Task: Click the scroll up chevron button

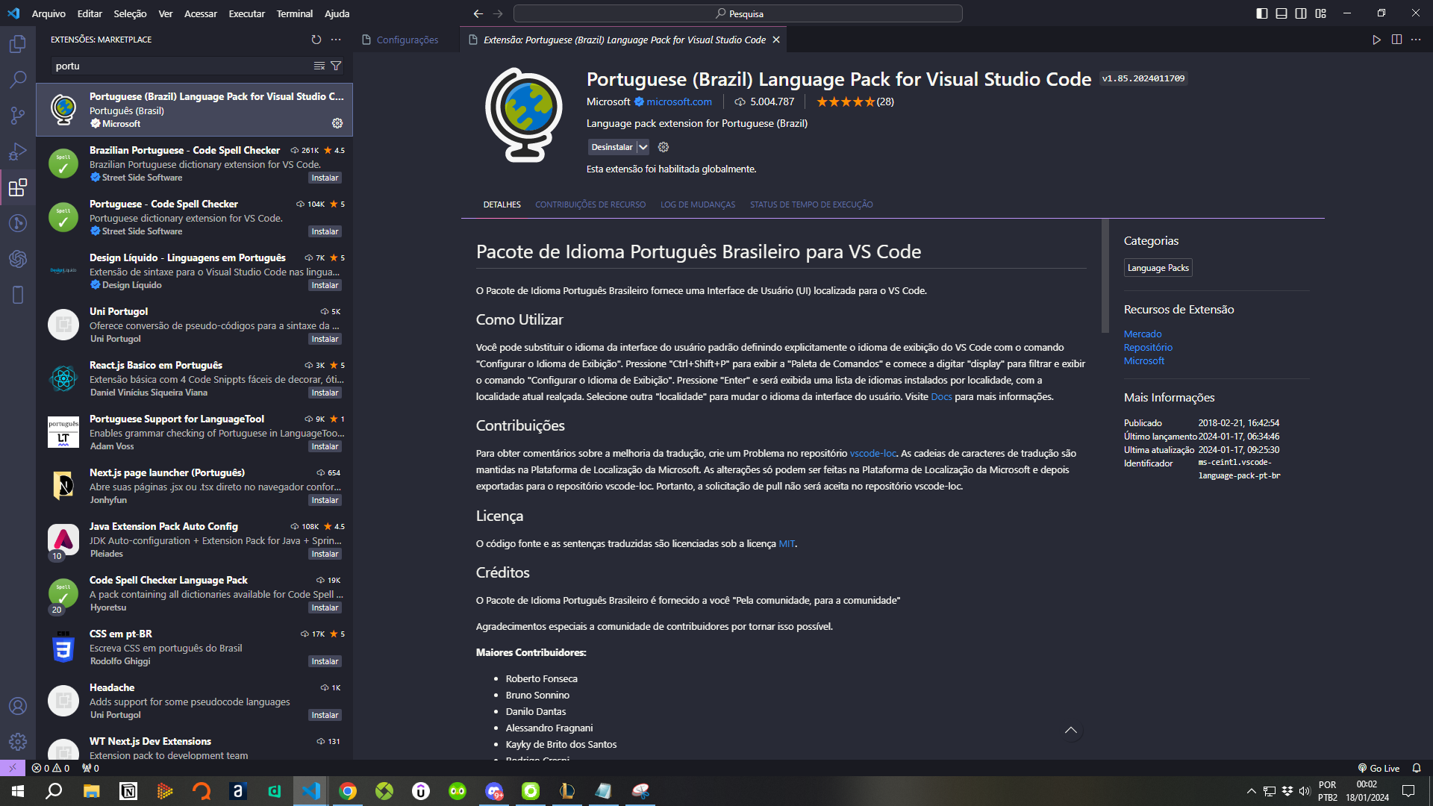Action: point(1071,730)
